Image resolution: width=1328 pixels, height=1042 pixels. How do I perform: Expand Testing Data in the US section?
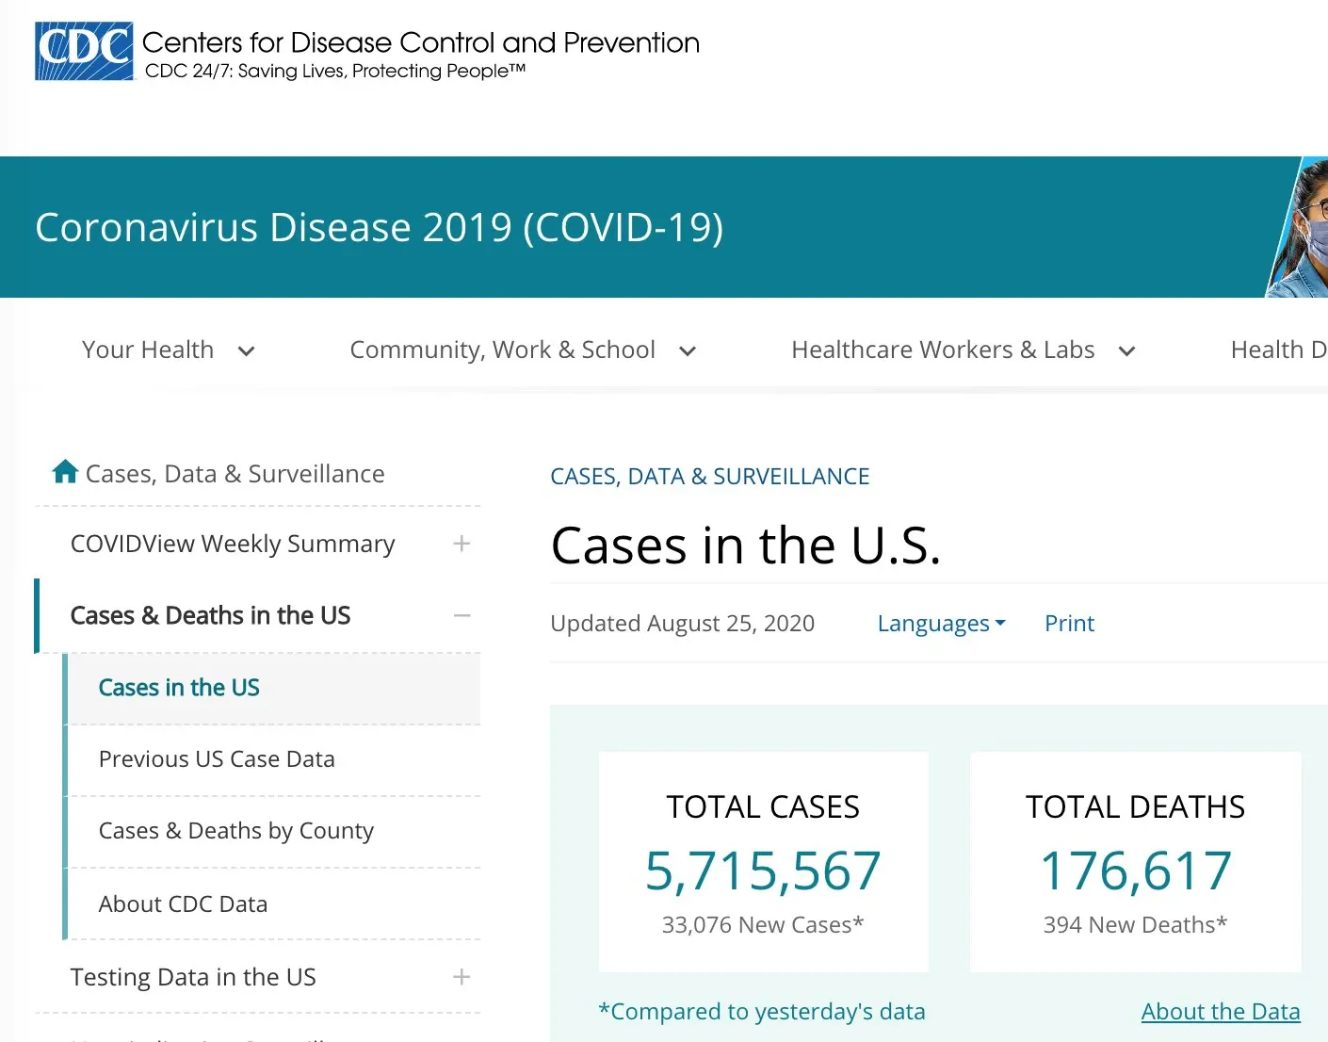(461, 977)
